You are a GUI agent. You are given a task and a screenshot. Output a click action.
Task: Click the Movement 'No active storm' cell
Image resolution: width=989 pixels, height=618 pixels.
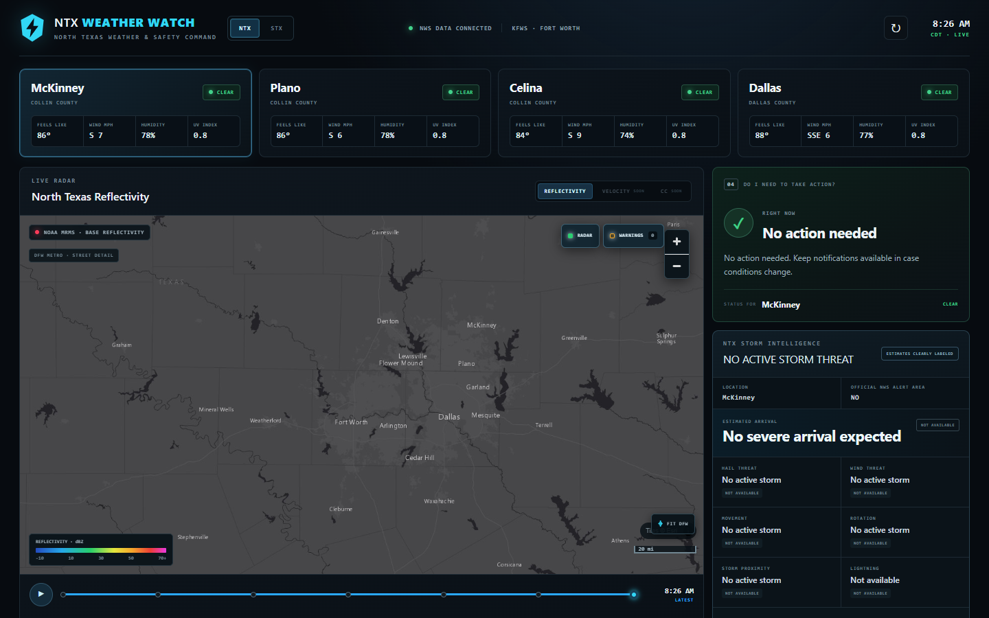click(x=777, y=532)
